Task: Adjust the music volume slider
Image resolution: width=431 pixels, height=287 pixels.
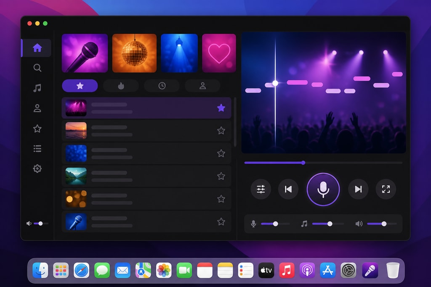Action: tap(328, 224)
